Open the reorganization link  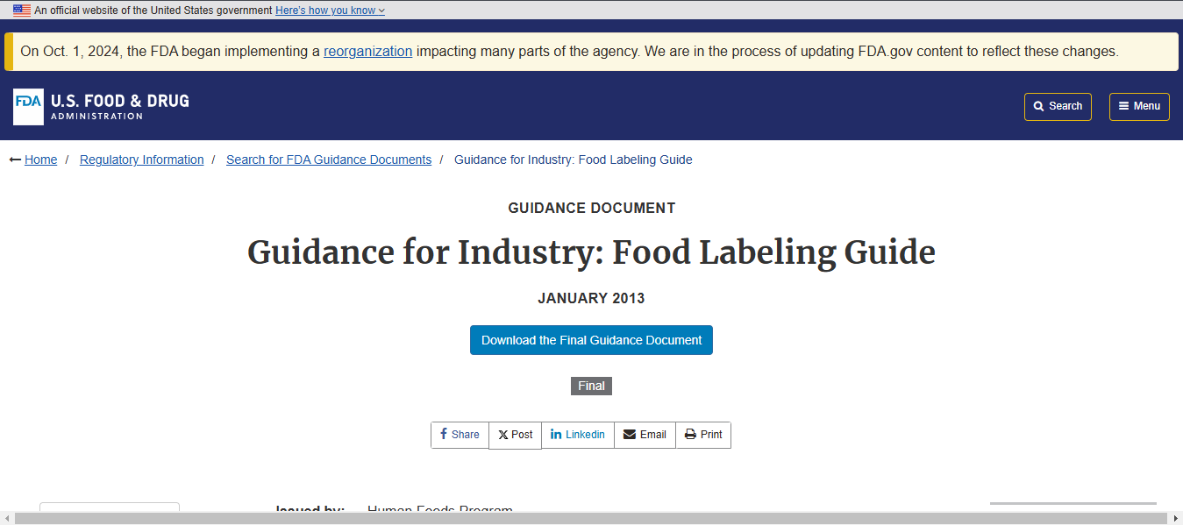click(367, 51)
